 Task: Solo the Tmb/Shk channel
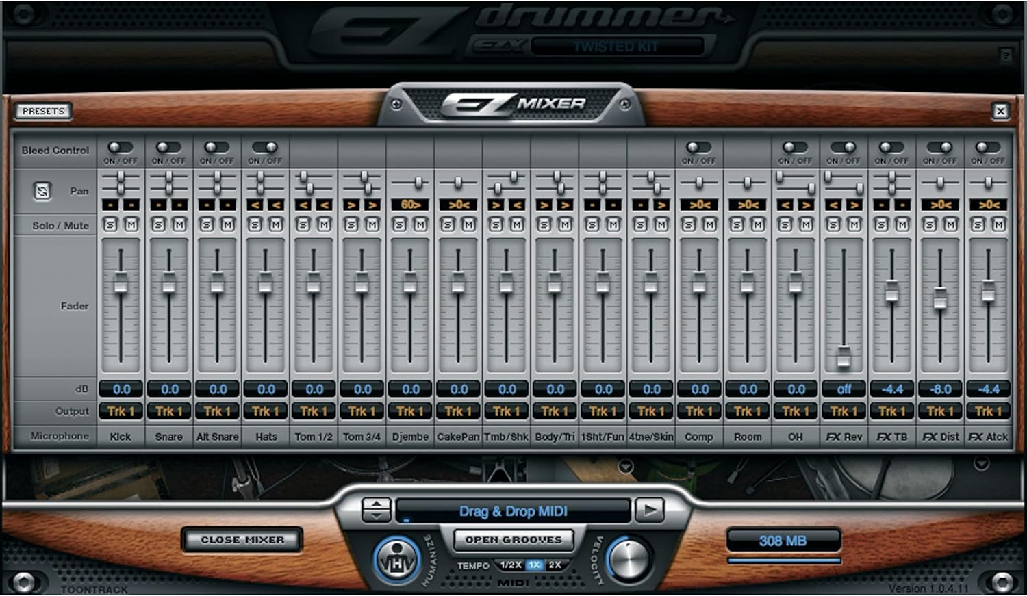(x=496, y=224)
